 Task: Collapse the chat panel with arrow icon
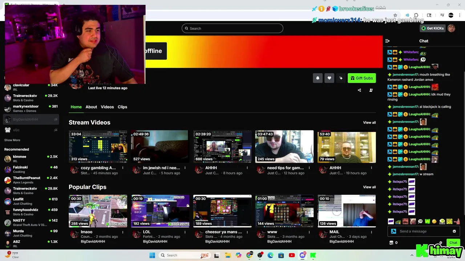pyautogui.click(x=387, y=41)
